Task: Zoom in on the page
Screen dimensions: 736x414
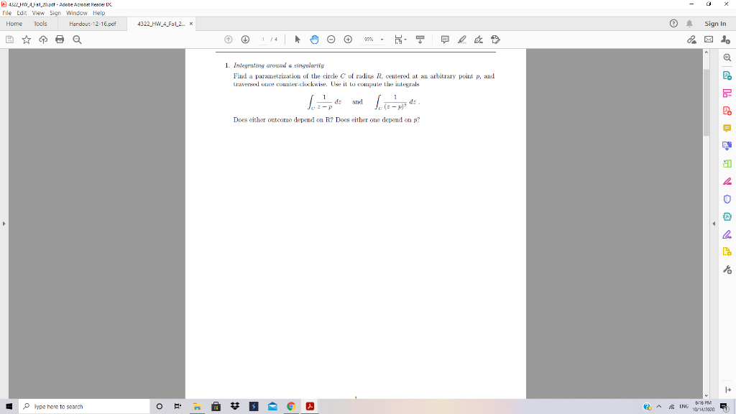Action: [348, 40]
